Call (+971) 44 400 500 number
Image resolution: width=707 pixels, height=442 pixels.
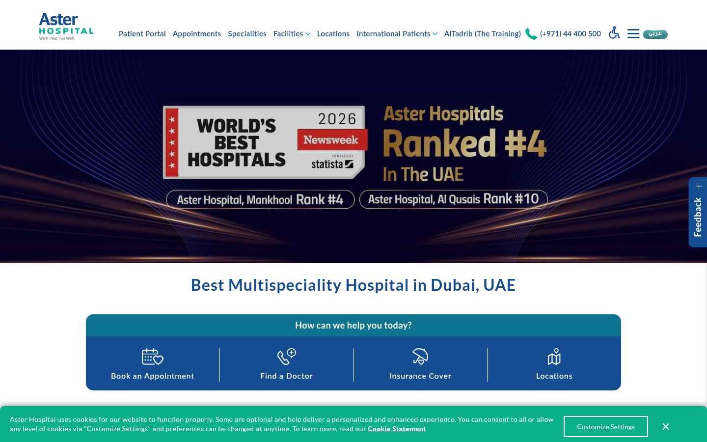click(x=571, y=34)
